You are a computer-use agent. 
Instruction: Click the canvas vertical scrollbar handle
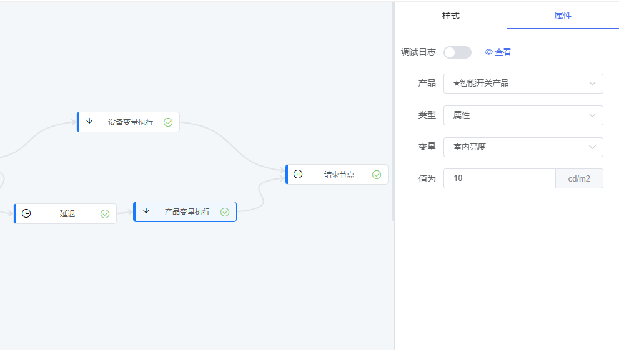coord(393,112)
